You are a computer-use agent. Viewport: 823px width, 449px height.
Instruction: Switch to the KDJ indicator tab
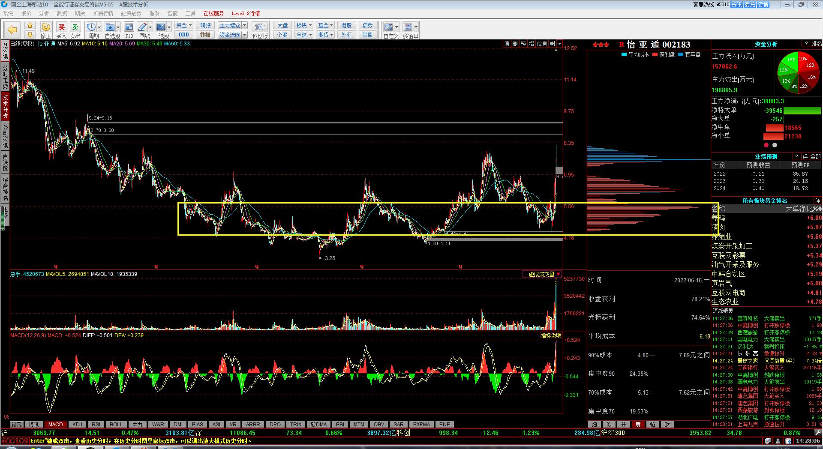77,425
